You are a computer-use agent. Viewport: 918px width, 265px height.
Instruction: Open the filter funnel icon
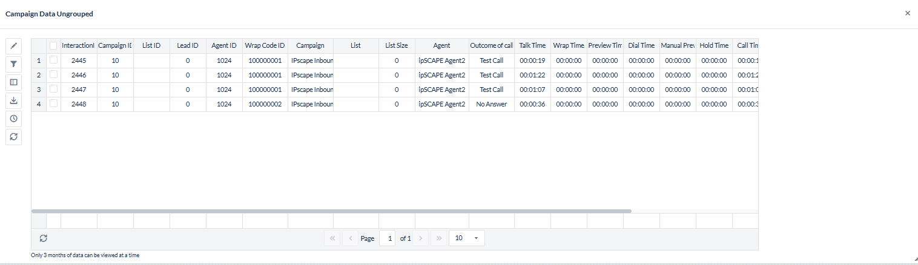[13, 64]
